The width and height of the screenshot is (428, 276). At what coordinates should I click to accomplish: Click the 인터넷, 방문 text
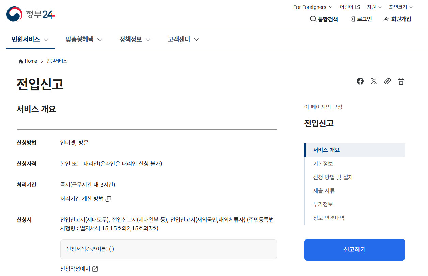74,143
